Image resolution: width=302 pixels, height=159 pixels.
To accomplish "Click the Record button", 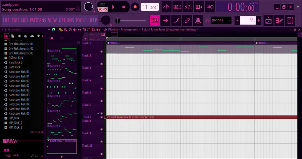I will point(135,7).
